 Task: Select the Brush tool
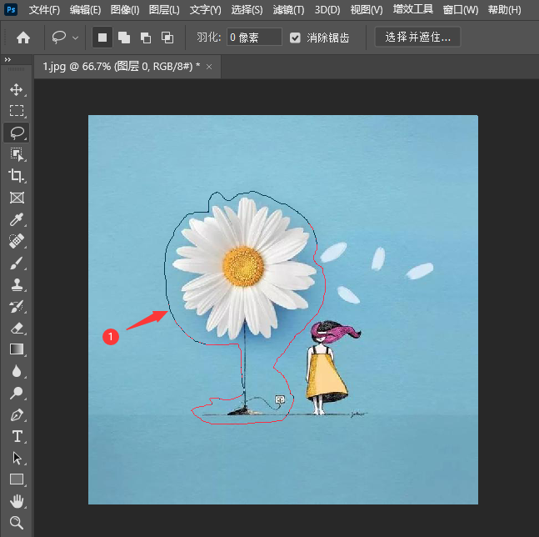click(x=16, y=263)
